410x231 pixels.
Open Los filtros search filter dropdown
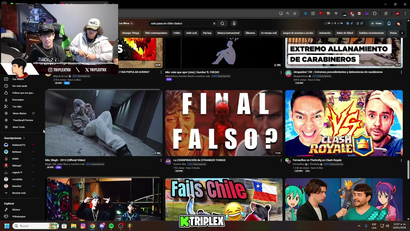126,23
